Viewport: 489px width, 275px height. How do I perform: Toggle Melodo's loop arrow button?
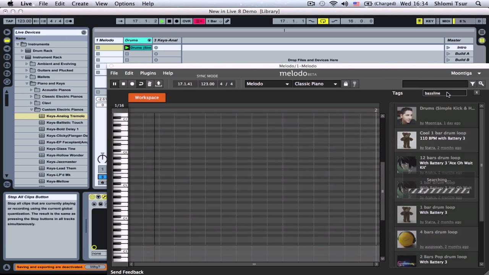coord(141,84)
